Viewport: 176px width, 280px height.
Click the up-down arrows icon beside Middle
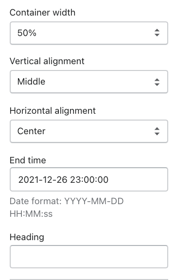157,82
